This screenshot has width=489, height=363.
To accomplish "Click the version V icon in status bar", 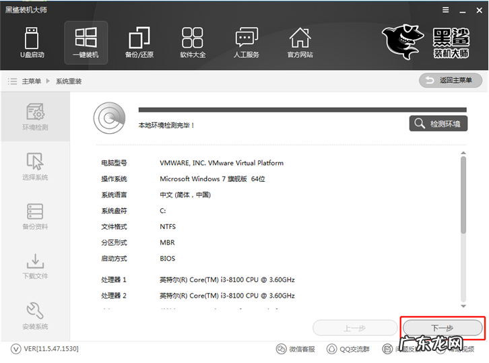I will [x=15, y=349].
